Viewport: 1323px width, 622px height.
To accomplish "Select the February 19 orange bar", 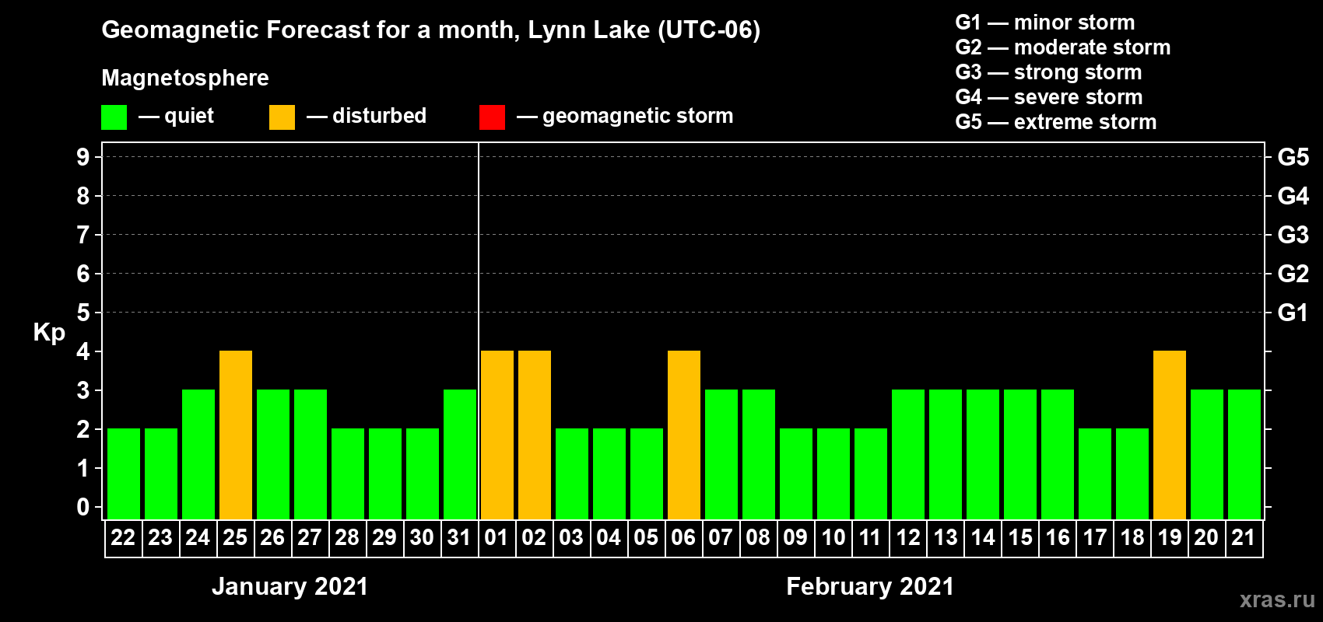I will [1170, 435].
